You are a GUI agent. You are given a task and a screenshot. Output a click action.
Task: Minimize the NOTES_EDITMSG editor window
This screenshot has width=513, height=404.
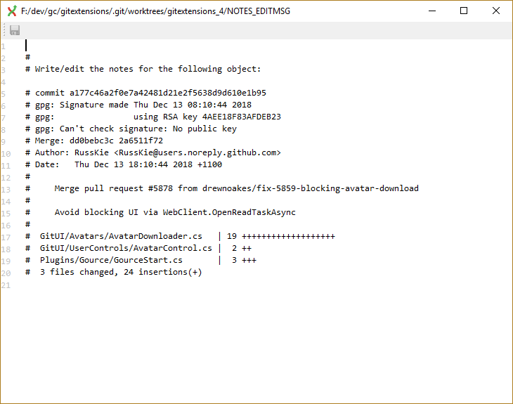point(432,11)
